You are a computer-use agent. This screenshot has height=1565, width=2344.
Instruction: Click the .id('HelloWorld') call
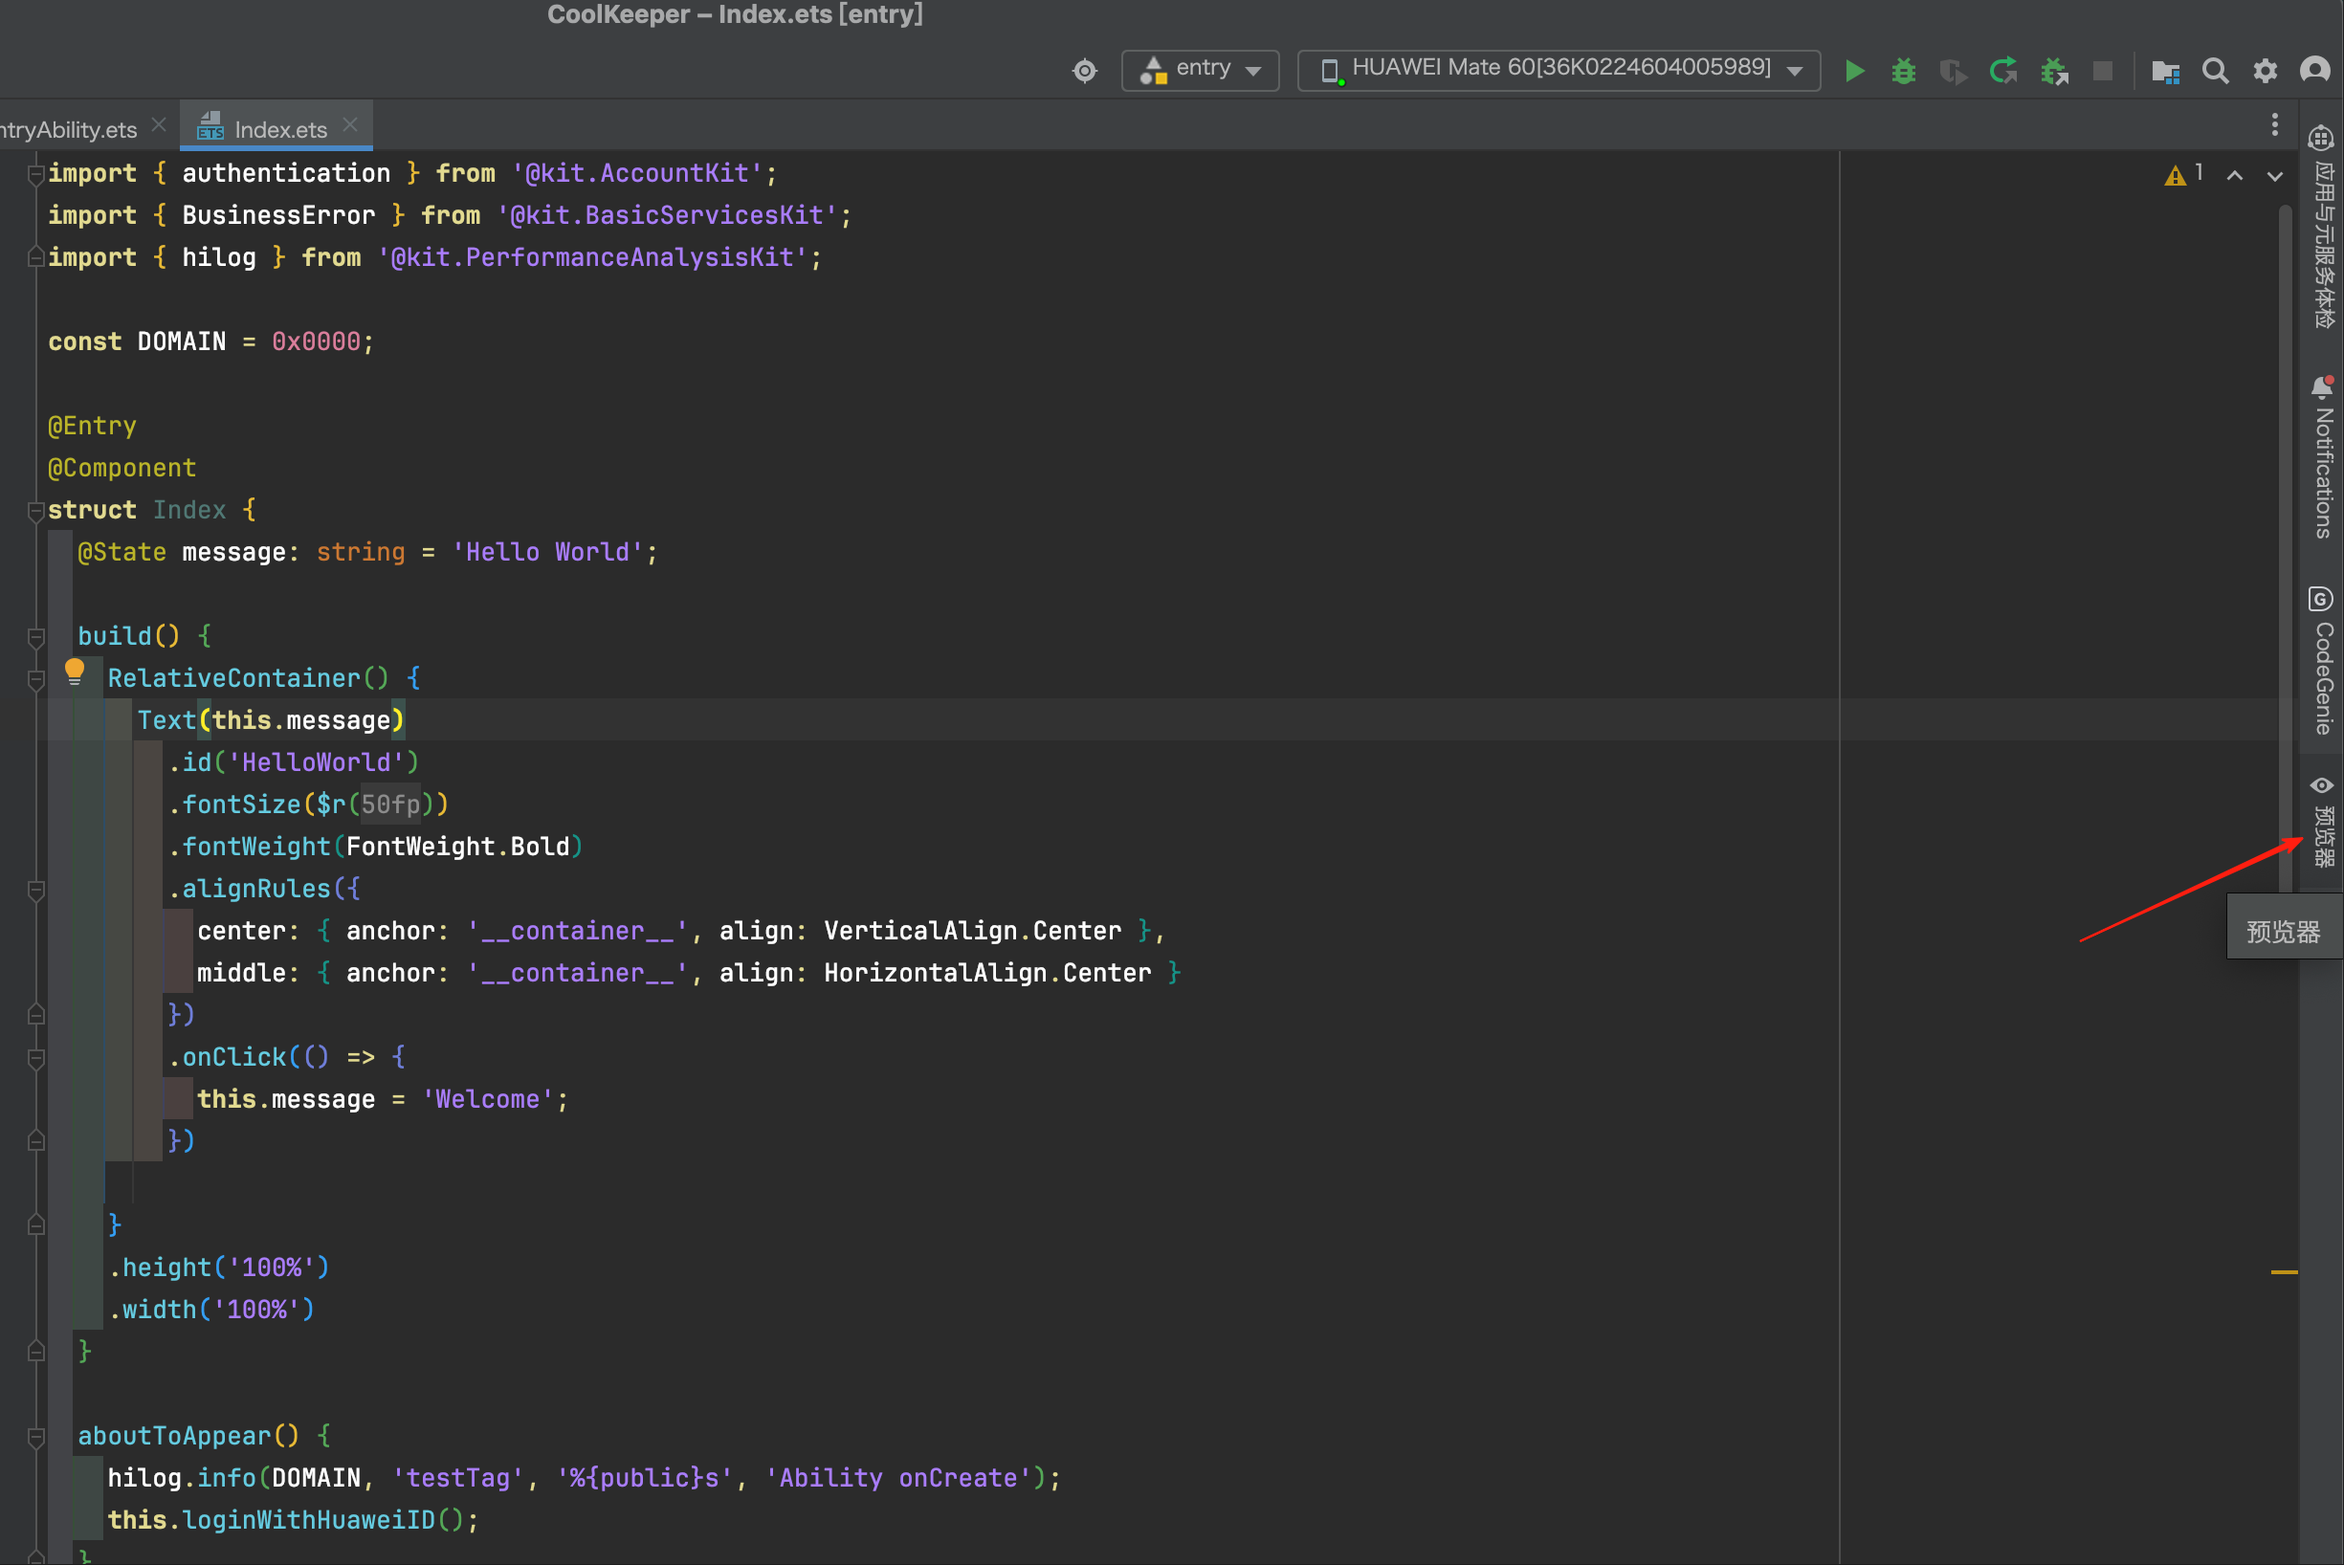point(295,762)
